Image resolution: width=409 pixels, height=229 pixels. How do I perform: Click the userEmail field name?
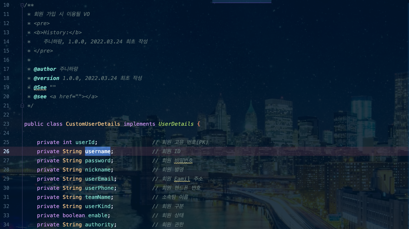click(99, 179)
